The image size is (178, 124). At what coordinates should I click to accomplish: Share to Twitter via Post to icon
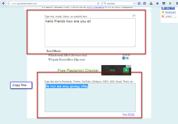click(127, 58)
